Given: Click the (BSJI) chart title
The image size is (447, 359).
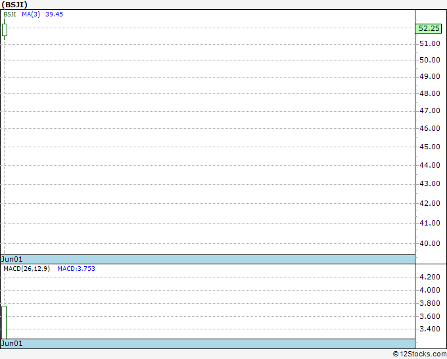Looking at the screenshot, I should (x=14, y=5).
